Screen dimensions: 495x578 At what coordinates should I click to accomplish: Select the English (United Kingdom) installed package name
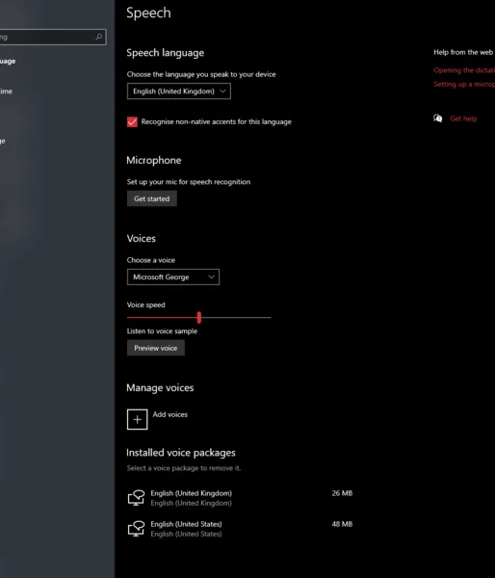(x=191, y=493)
